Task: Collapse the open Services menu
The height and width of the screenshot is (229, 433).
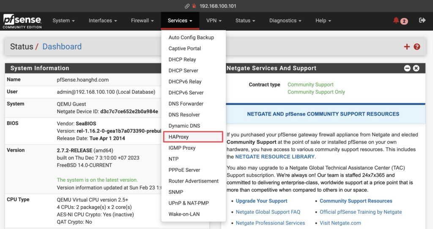Action: (180, 20)
